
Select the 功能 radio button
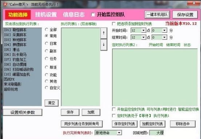(47, 75)
